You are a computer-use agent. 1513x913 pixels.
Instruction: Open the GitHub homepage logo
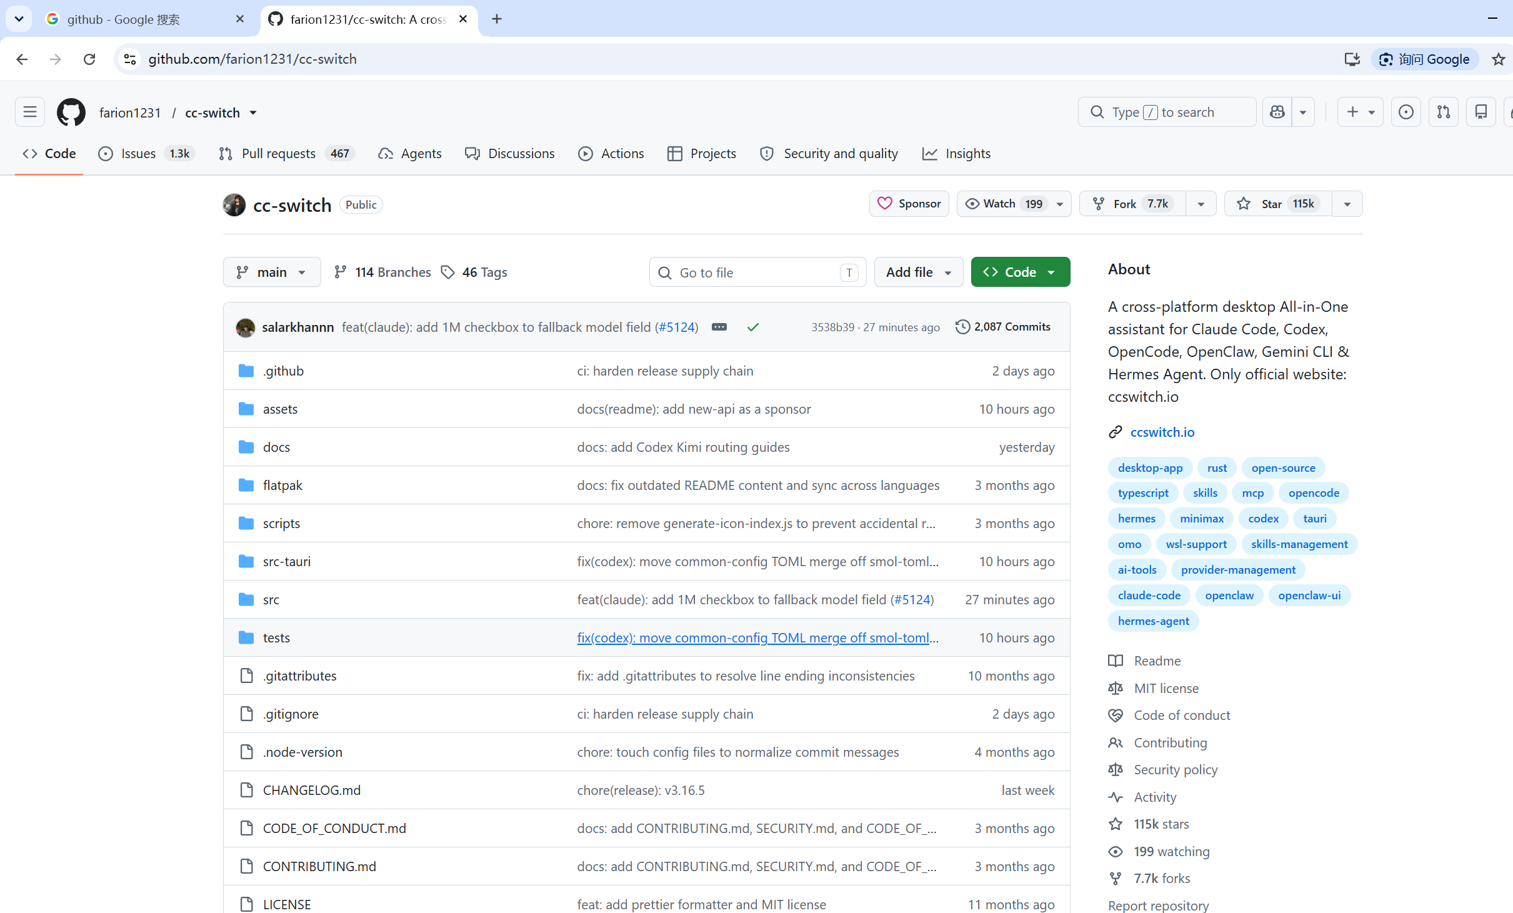pyautogui.click(x=71, y=112)
